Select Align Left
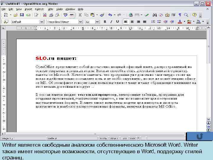This screenshot has height=160, width=213. pos(126,22)
